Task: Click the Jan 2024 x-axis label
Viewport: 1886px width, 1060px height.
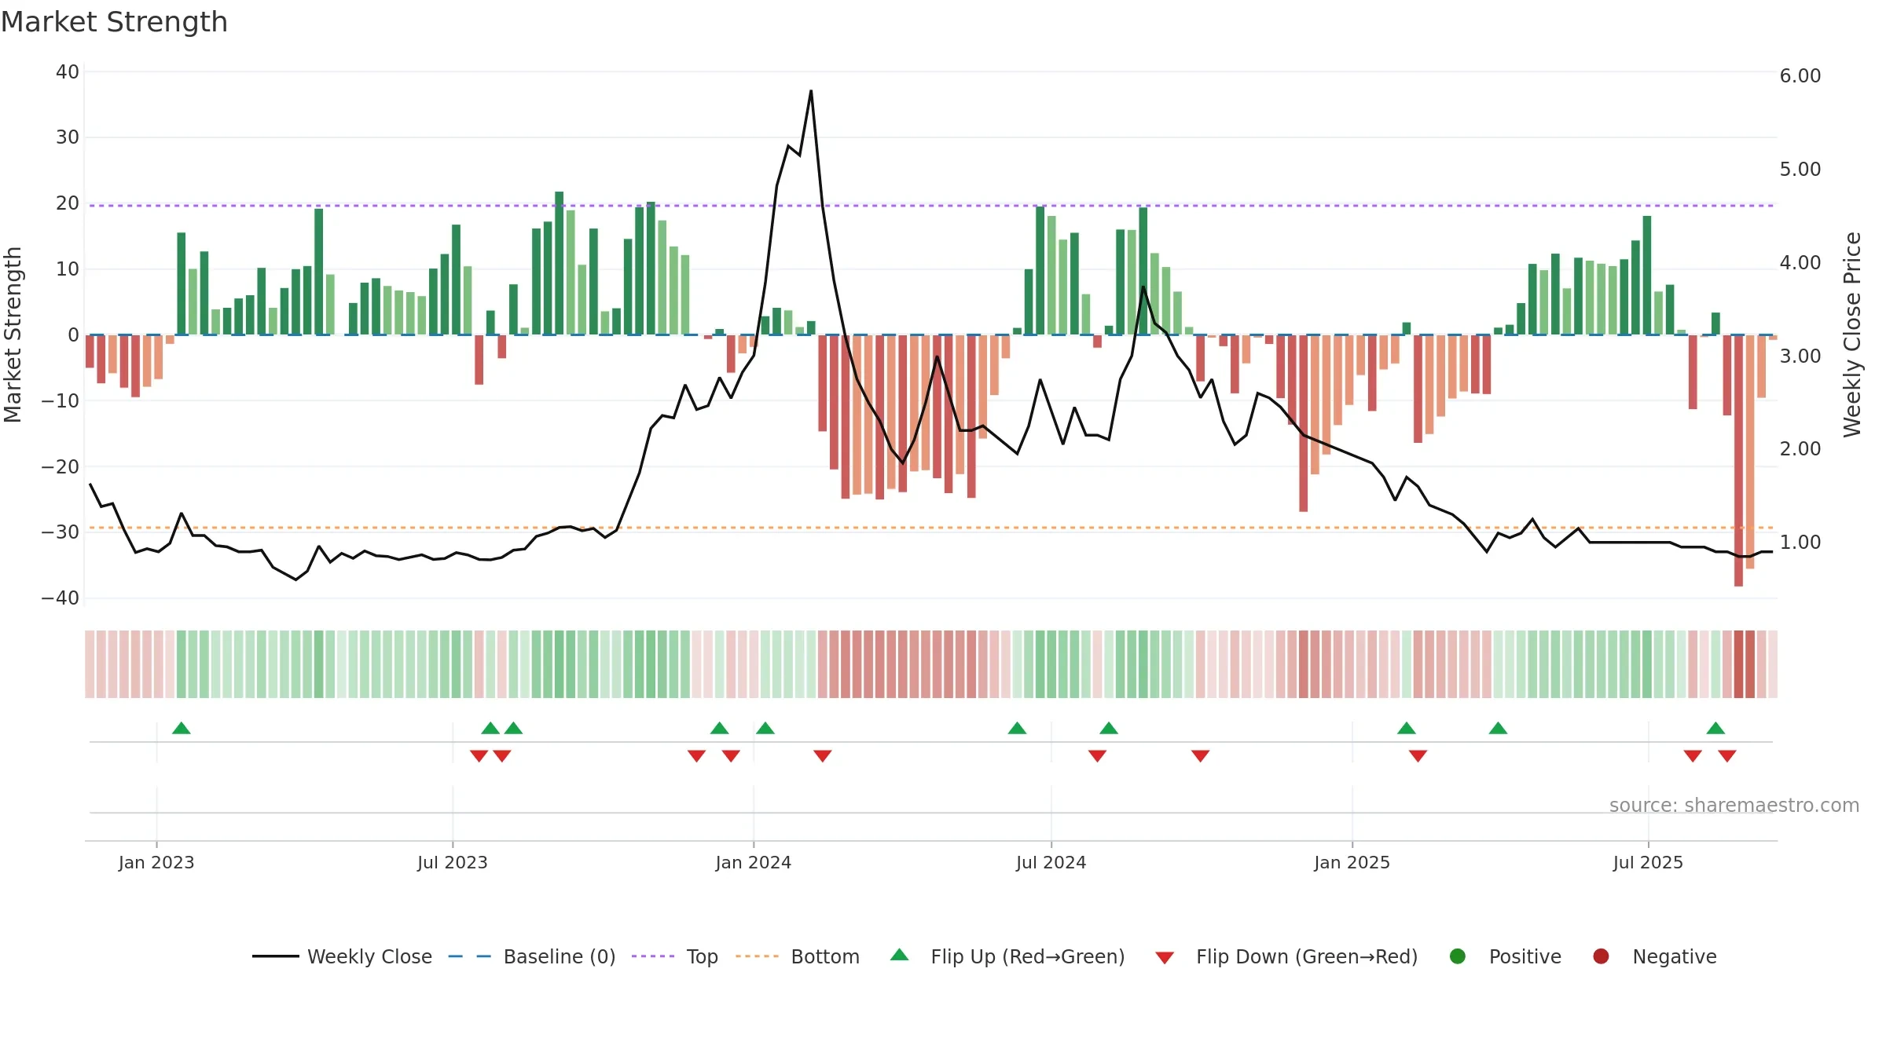Action: pyautogui.click(x=754, y=862)
